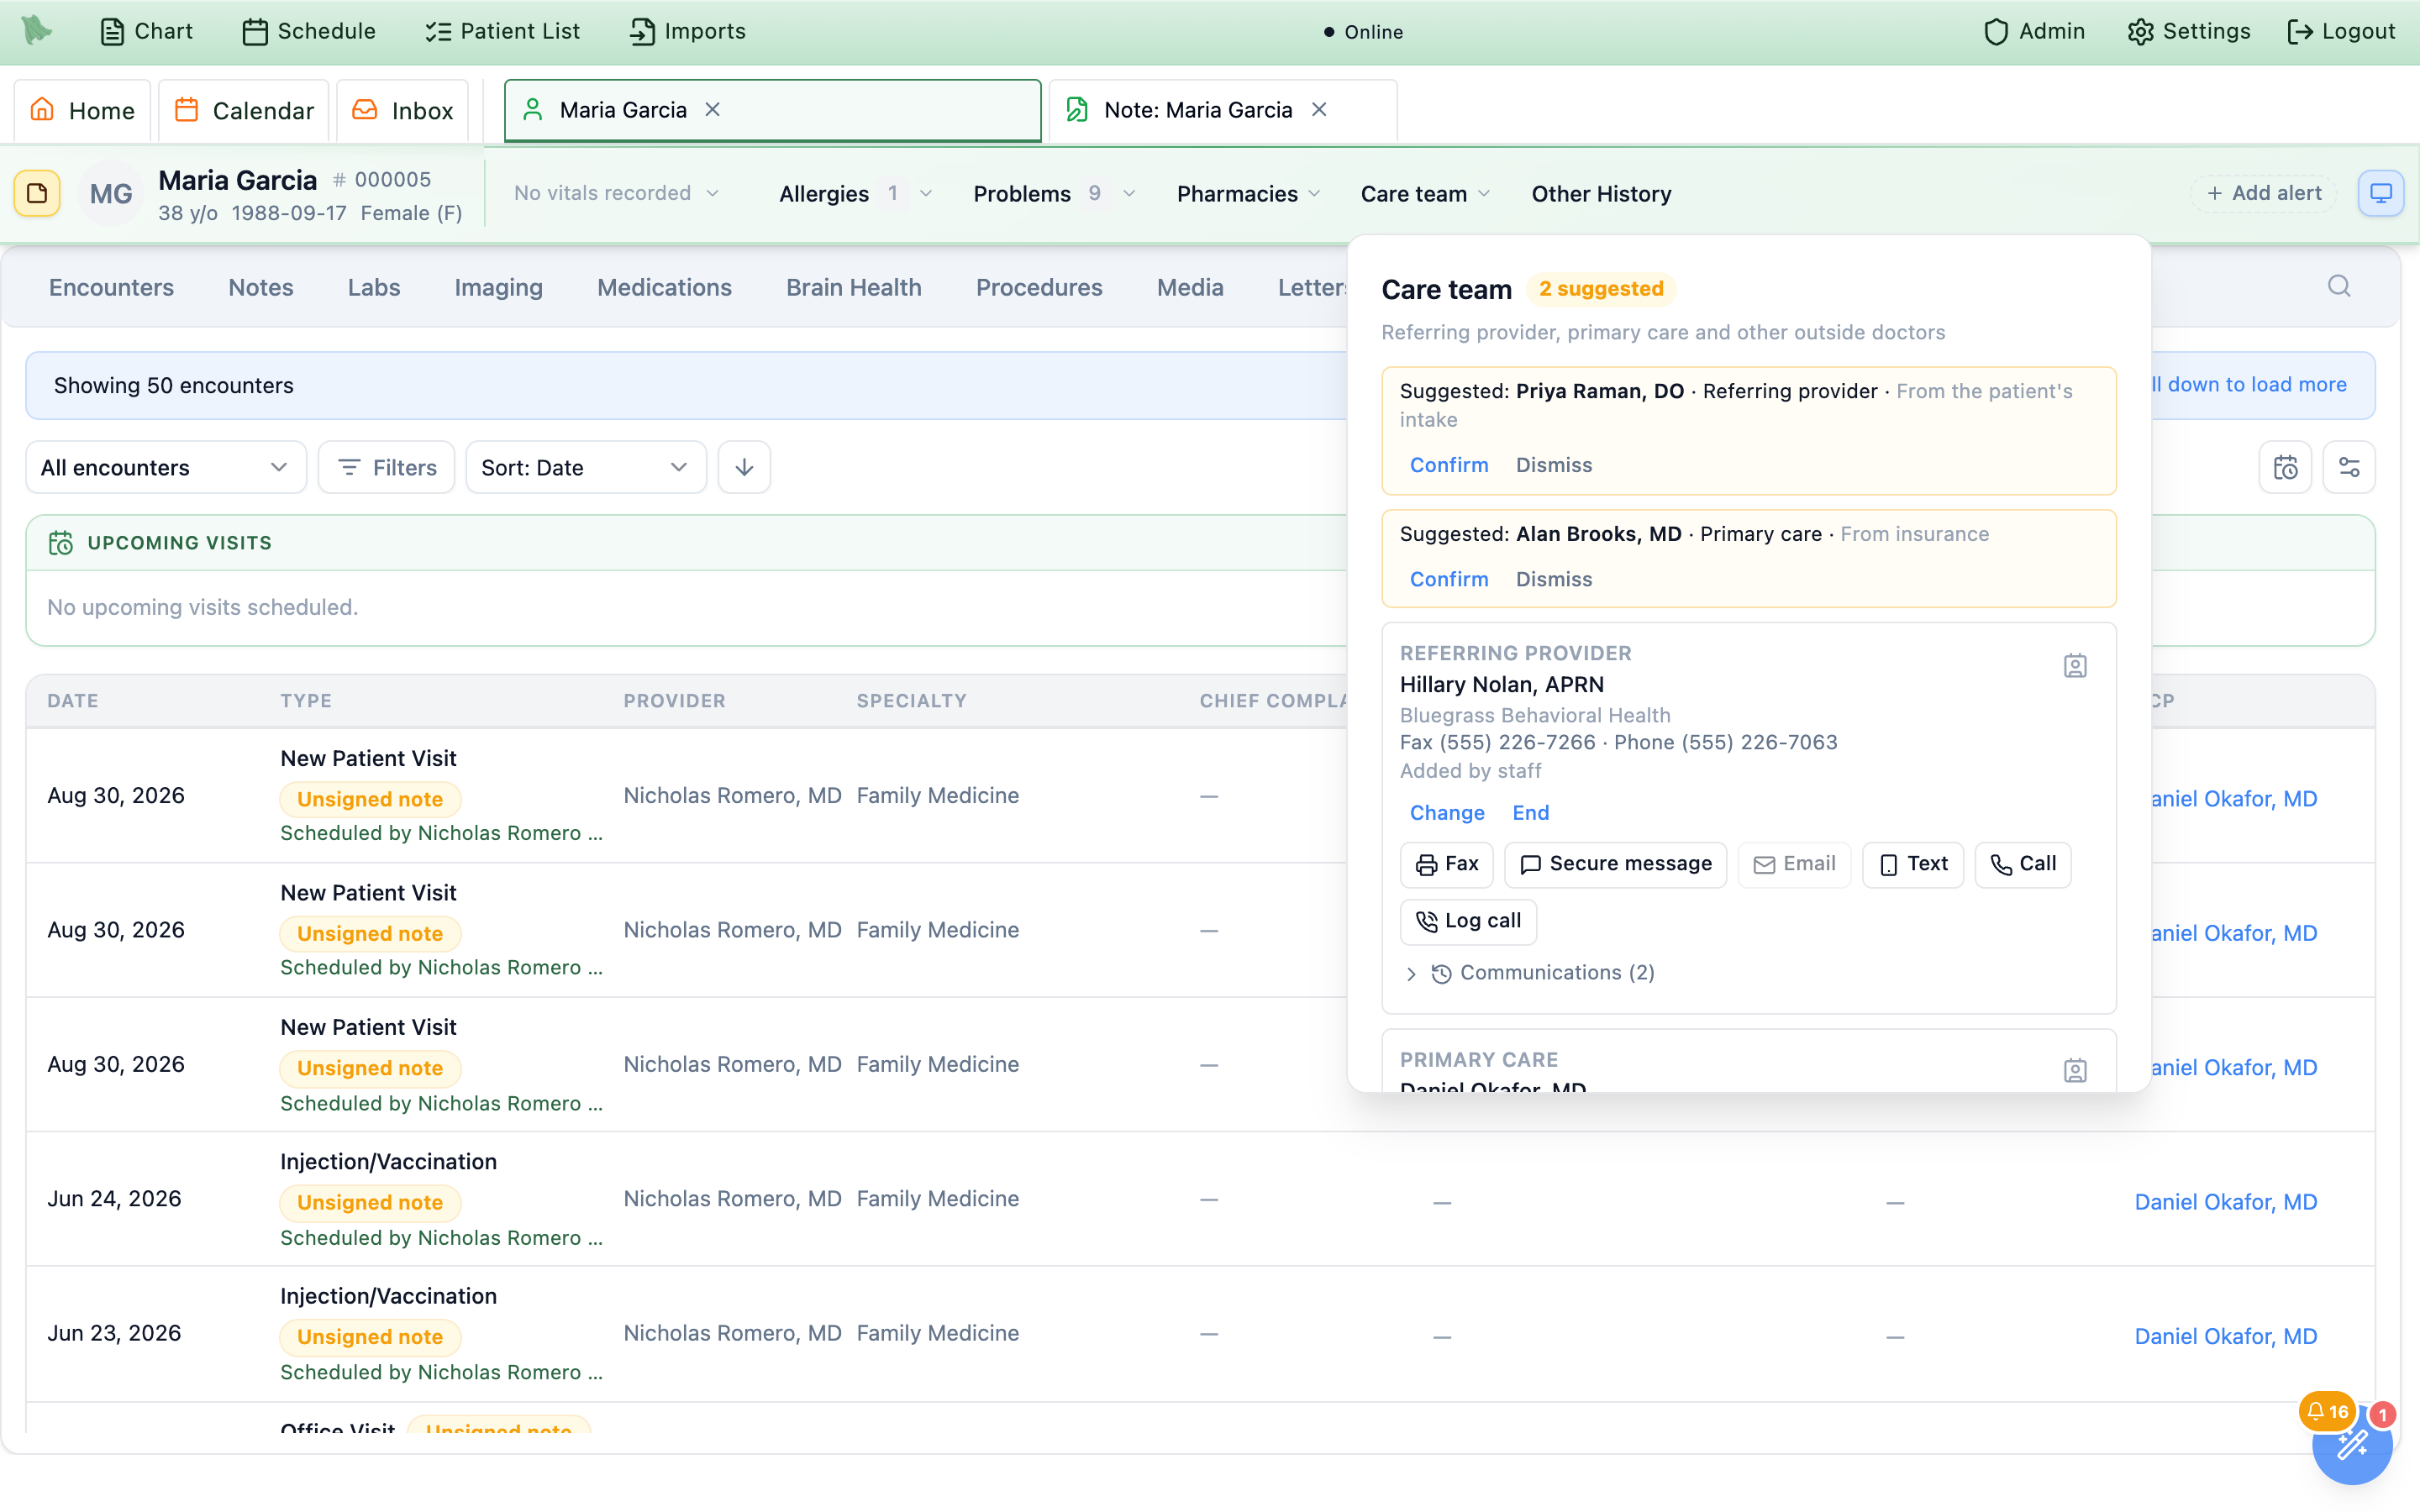The image size is (2420, 1512).
Task: Click the leaf logo icon in top bar
Action: pyautogui.click(x=37, y=30)
